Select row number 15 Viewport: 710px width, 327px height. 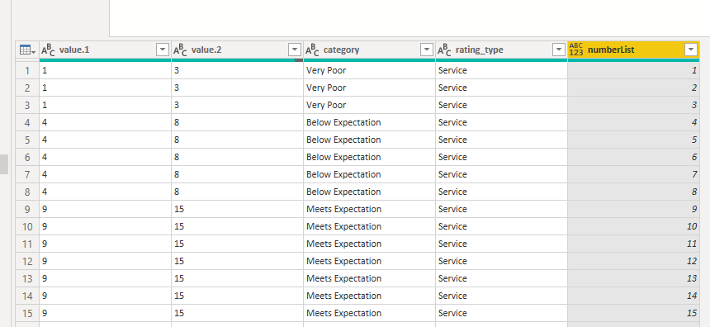coord(27,314)
